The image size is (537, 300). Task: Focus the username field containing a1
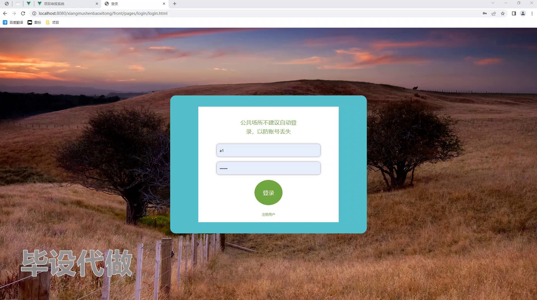click(268, 151)
